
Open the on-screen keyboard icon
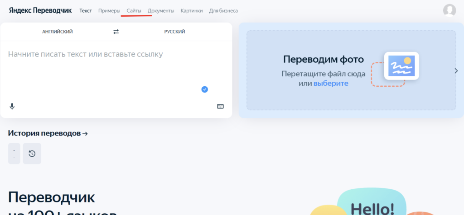point(221,107)
